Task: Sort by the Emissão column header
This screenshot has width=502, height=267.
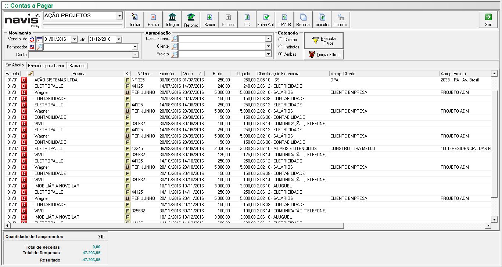Action: (x=170, y=74)
